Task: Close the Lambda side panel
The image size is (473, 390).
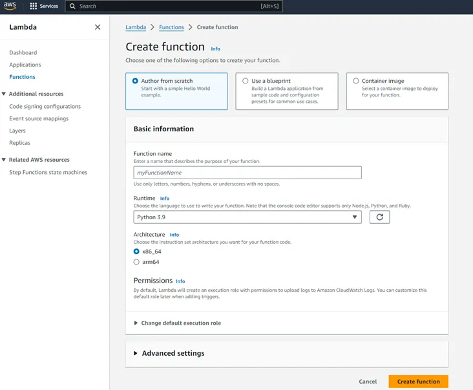Action: [x=98, y=27]
